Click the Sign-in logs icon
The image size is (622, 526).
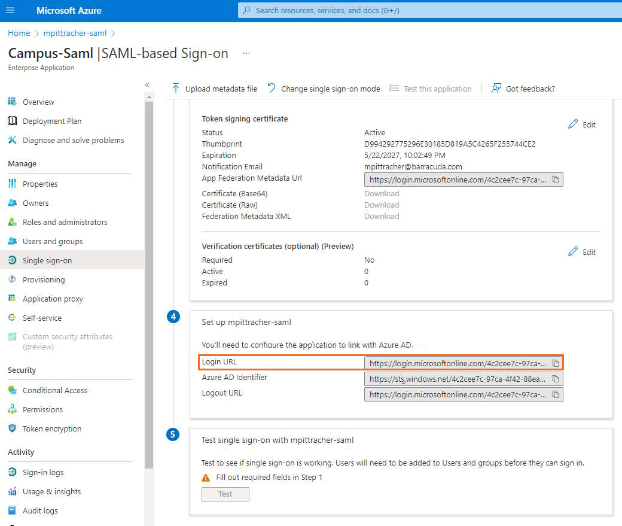[13, 472]
